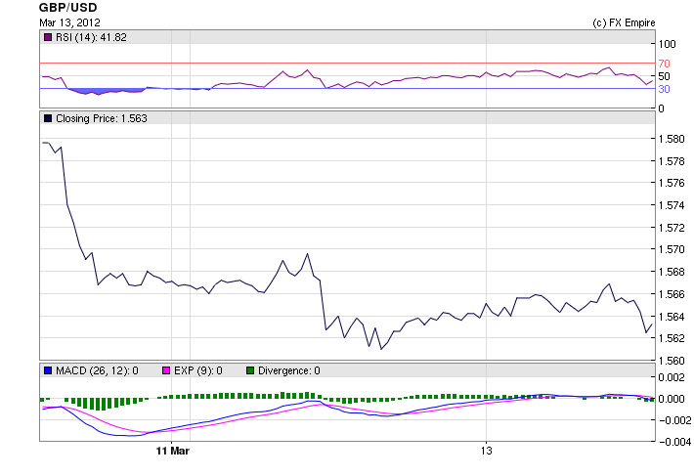Click the Divergence: 0 label

[x=289, y=370]
